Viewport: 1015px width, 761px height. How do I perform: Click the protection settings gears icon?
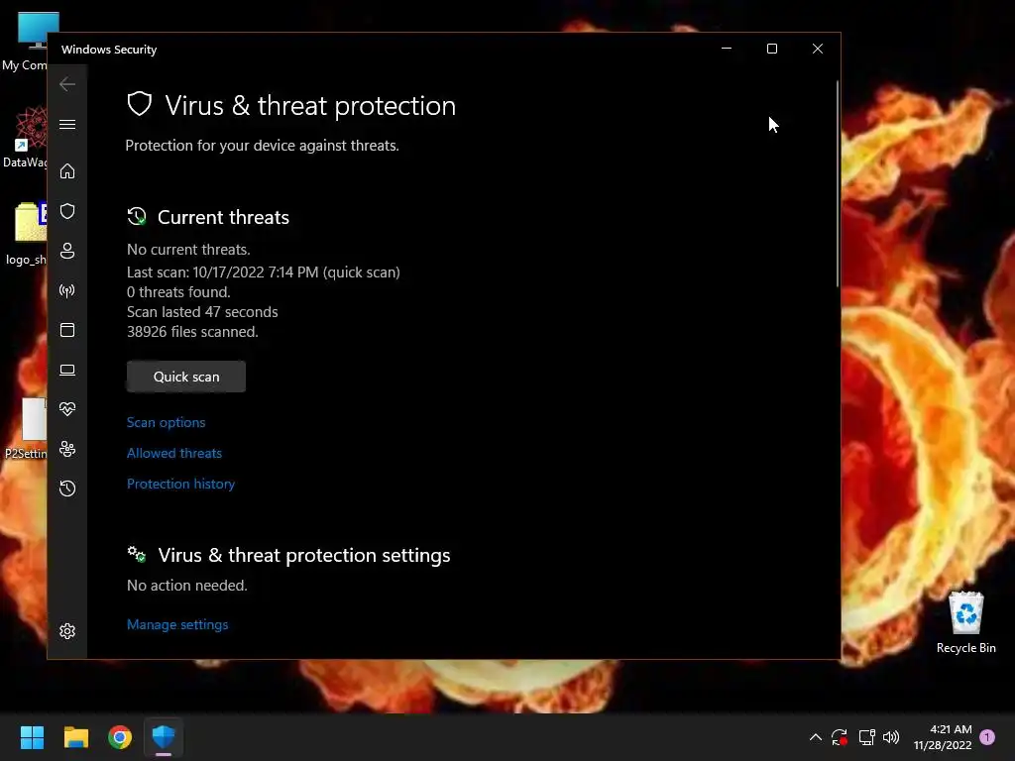point(137,555)
